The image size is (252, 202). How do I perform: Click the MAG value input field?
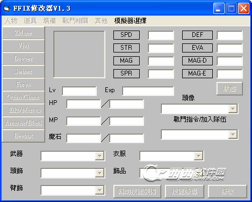(161, 61)
